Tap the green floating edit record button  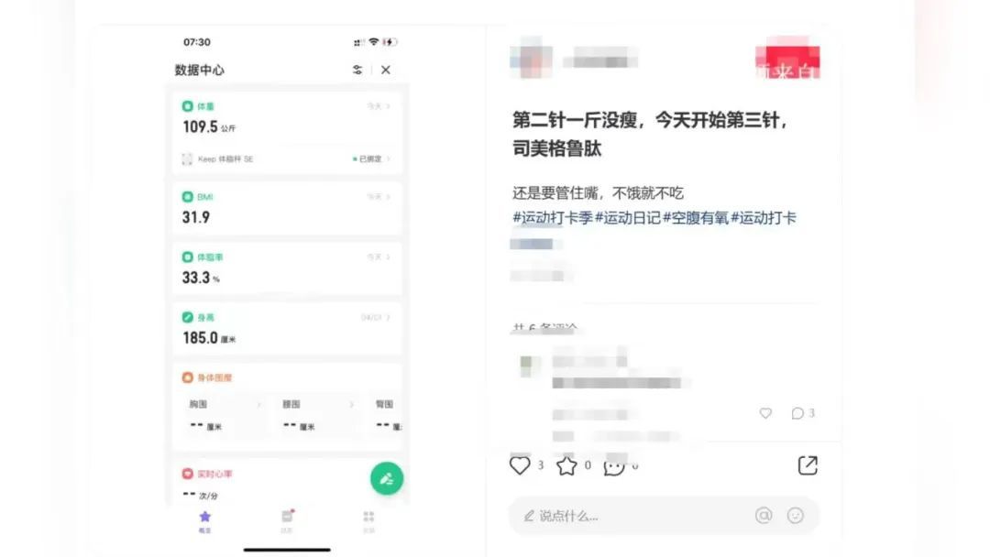pyautogui.click(x=387, y=479)
